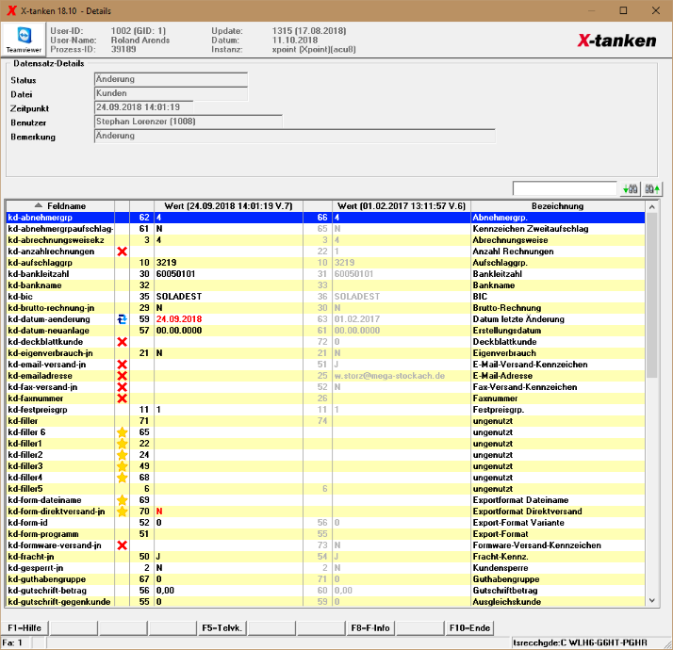Click red X icon for kd-fax-versand-jn

coord(122,387)
